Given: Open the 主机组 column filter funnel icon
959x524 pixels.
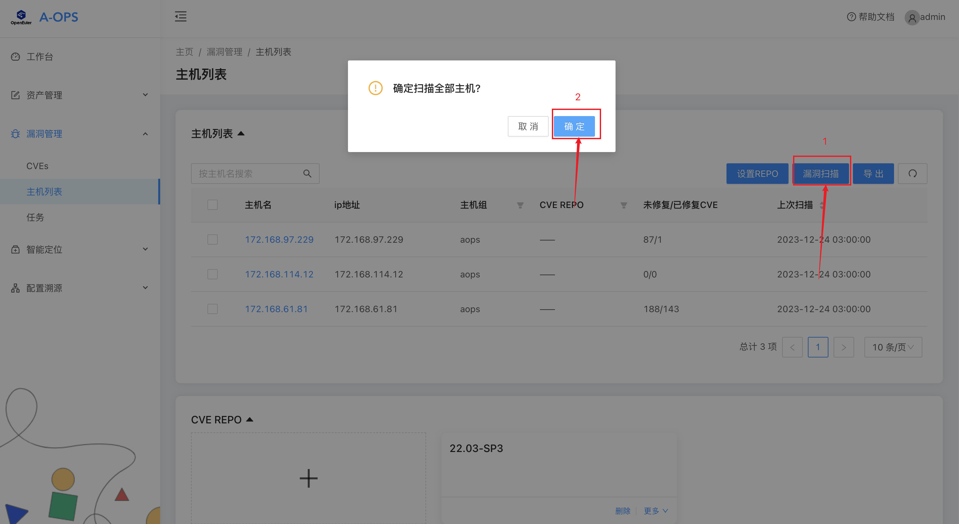Looking at the screenshot, I should [x=520, y=205].
